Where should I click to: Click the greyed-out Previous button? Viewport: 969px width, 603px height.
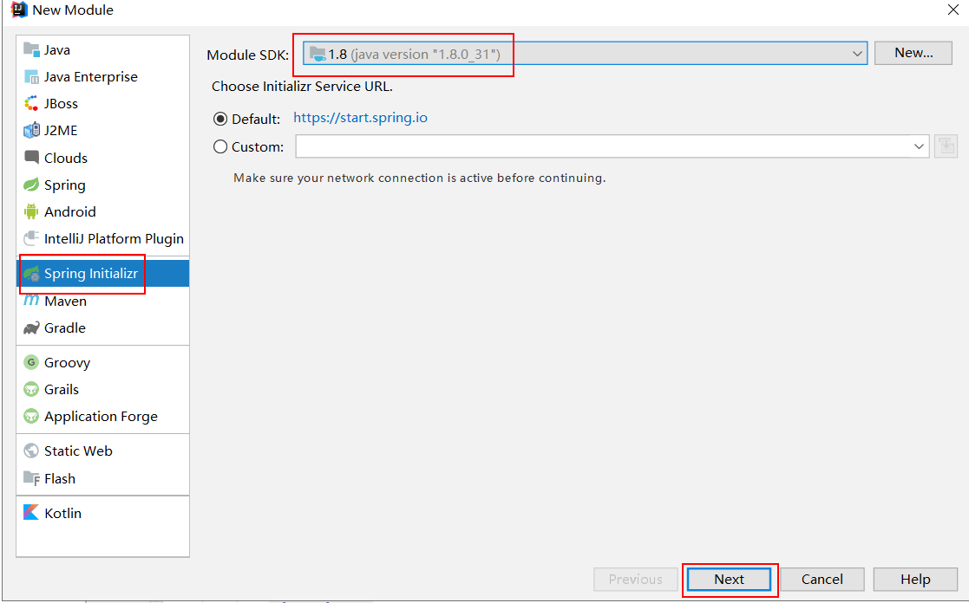[x=635, y=580]
